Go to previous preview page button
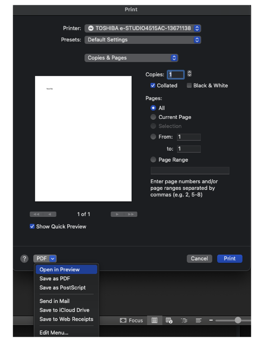 coord(50,215)
